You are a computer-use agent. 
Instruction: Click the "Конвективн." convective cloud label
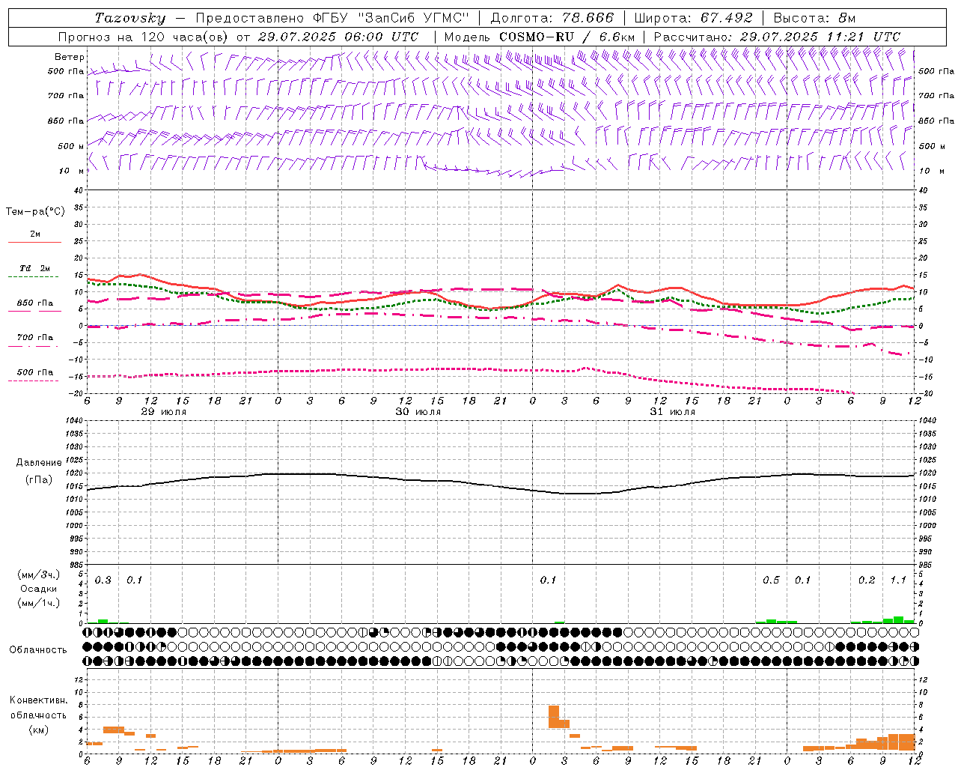(38, 700)
